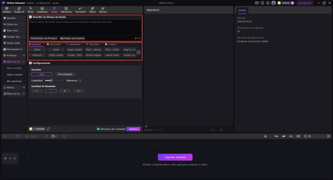
Task: Open the feedback message icon in title bar
Action: coord(262,3)
